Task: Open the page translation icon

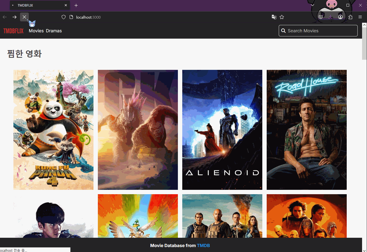Action: coord(274,17)
